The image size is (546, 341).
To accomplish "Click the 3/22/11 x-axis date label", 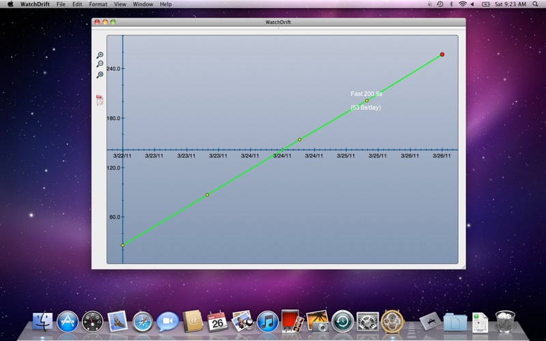I will tap(122, 156).
